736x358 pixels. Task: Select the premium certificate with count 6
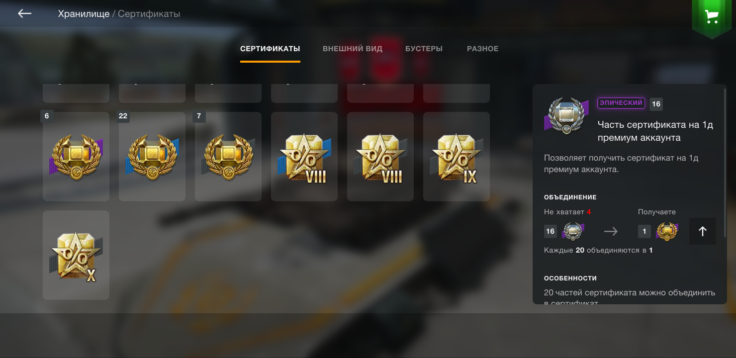(x=76, y=157)
